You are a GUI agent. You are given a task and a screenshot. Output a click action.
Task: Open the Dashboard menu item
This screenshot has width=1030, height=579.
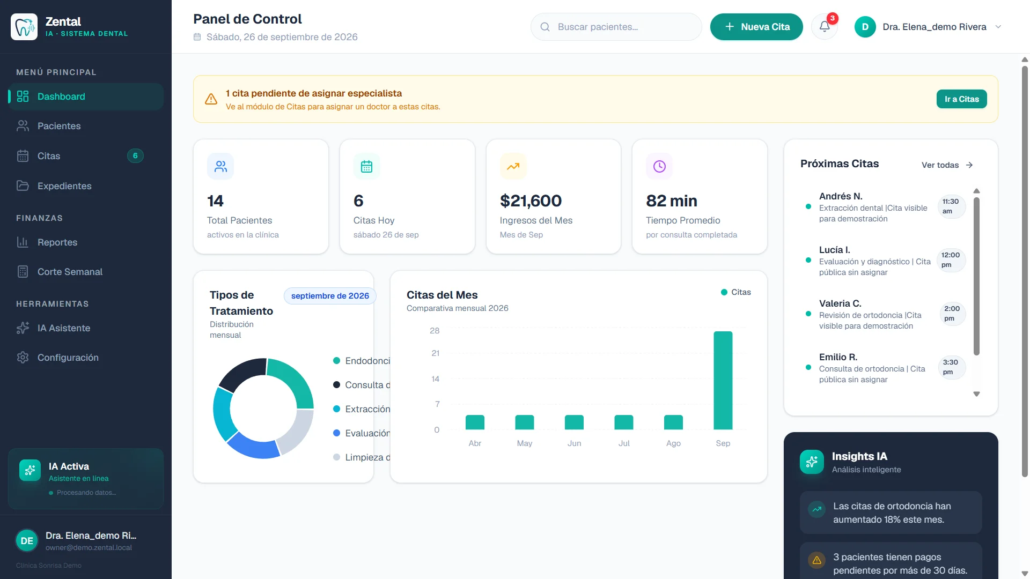86,96
